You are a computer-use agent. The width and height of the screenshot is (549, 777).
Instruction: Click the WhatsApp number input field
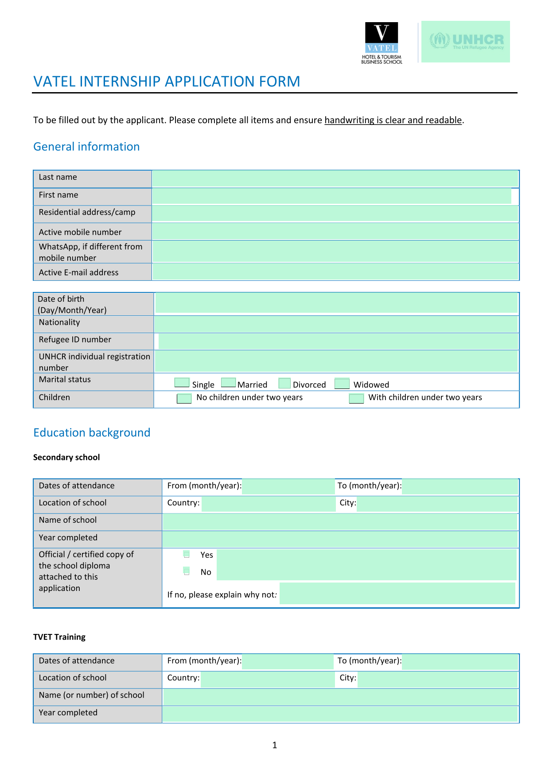(335, 252)
